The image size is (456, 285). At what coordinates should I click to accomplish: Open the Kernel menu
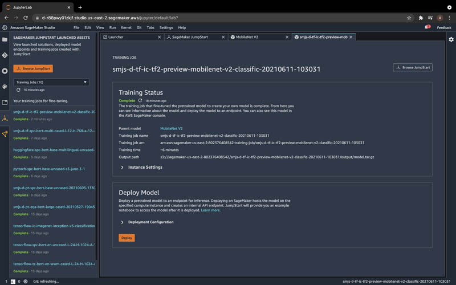[x=126, y=27]
